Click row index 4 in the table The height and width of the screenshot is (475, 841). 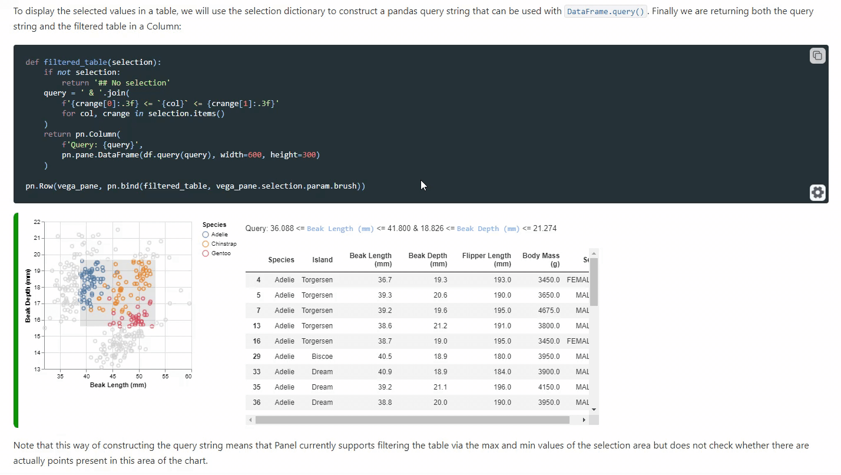pos(259,280)
